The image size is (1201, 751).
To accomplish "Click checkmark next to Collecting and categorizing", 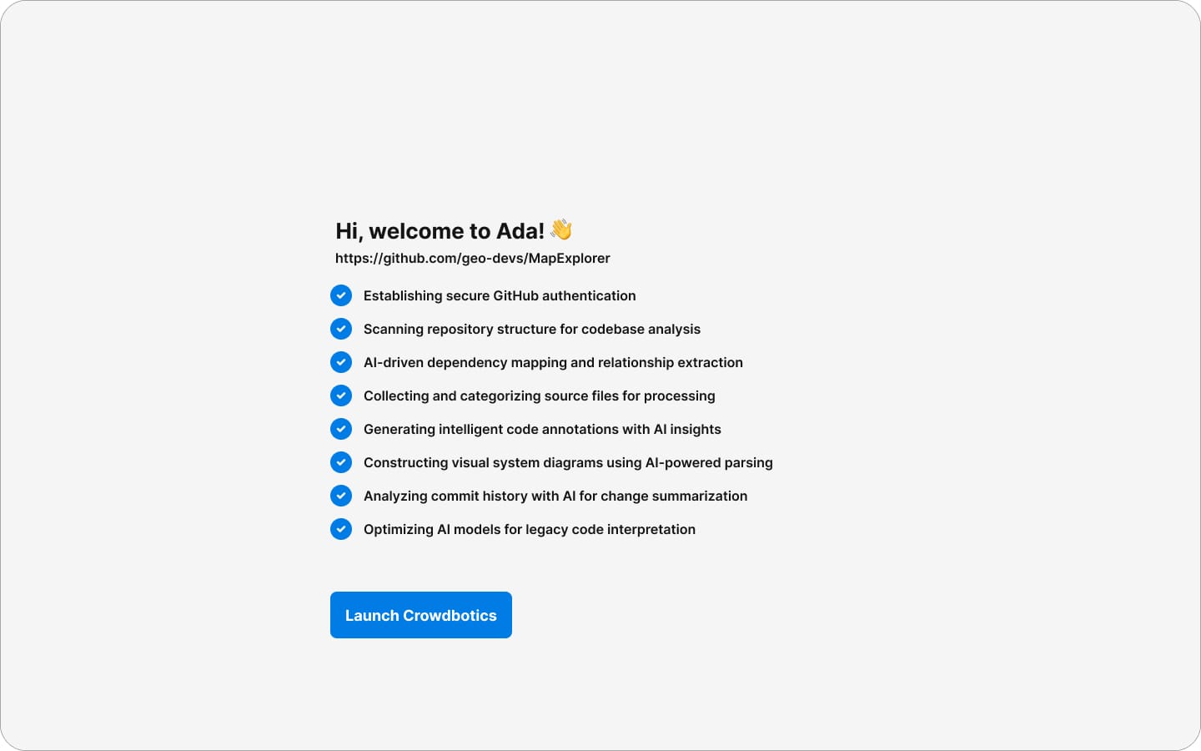I will tap(341, 396).
